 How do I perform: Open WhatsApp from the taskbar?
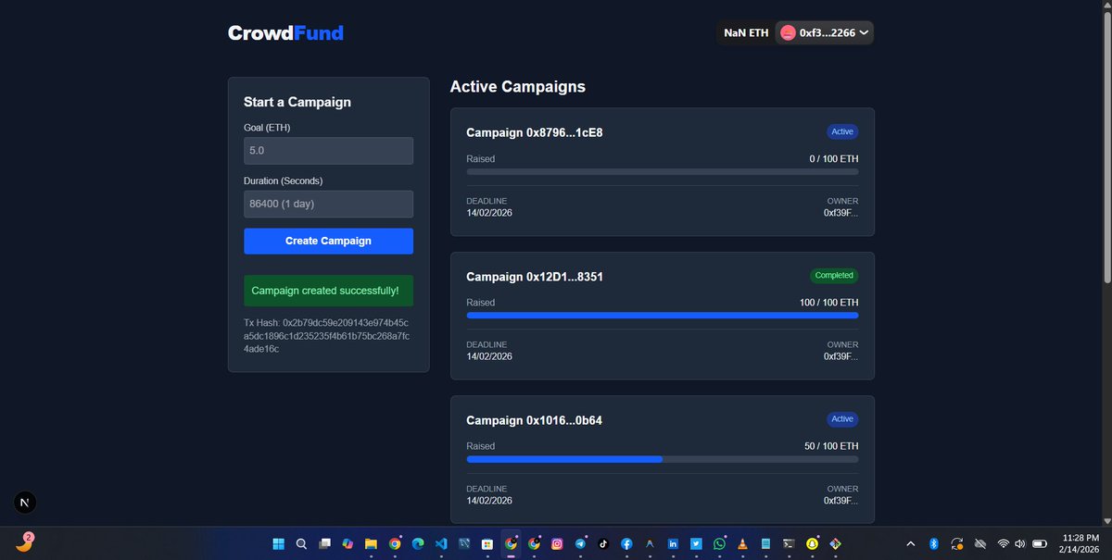[720, 544]
